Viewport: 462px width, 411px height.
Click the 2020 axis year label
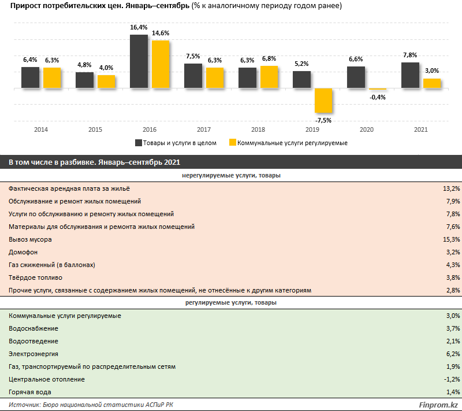click(367, 129)
